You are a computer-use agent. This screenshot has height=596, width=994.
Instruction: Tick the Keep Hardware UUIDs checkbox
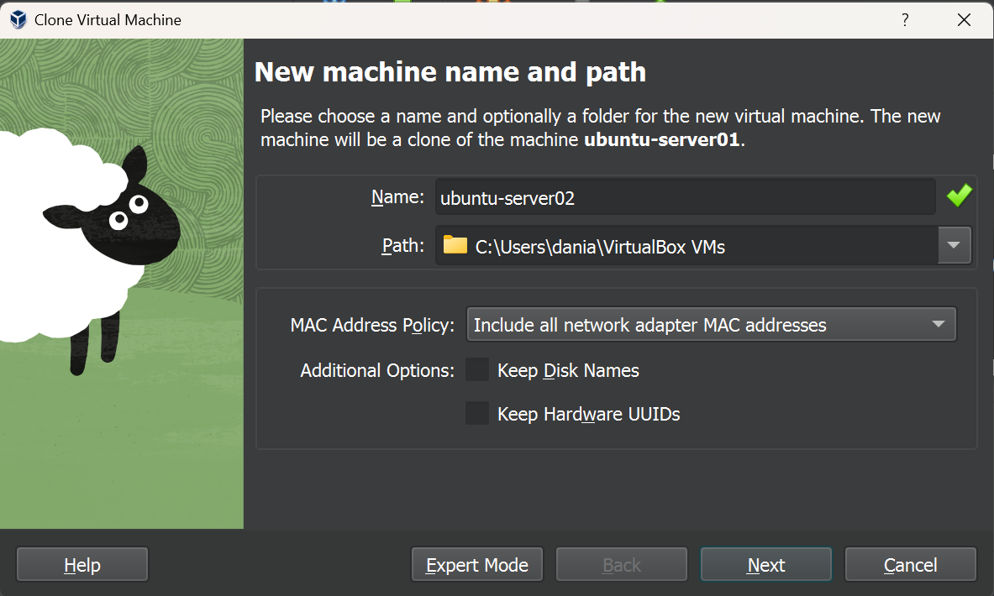pos(477,414)
